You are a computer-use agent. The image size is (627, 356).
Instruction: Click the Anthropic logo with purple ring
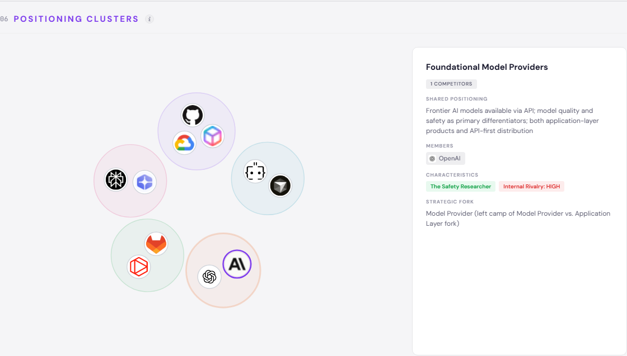(237, 264)
